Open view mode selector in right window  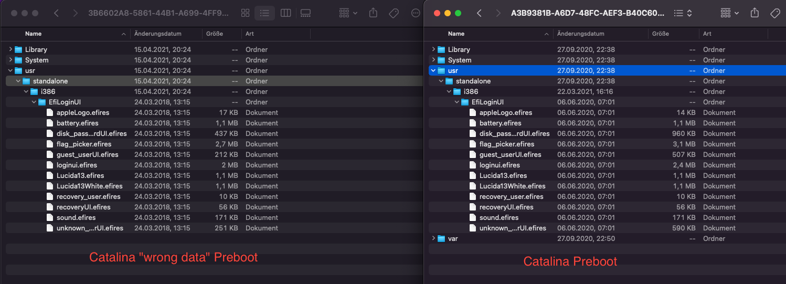coord(683,13)
